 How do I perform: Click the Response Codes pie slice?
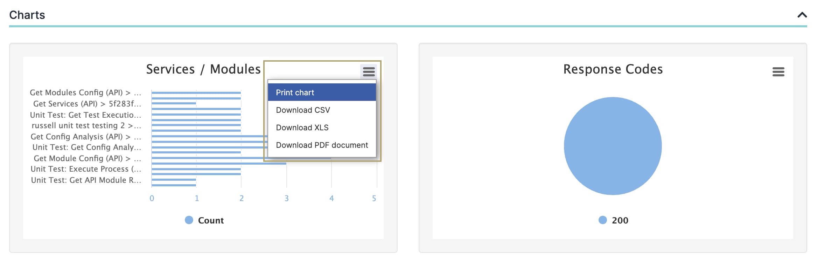click(x=613, y=146)
